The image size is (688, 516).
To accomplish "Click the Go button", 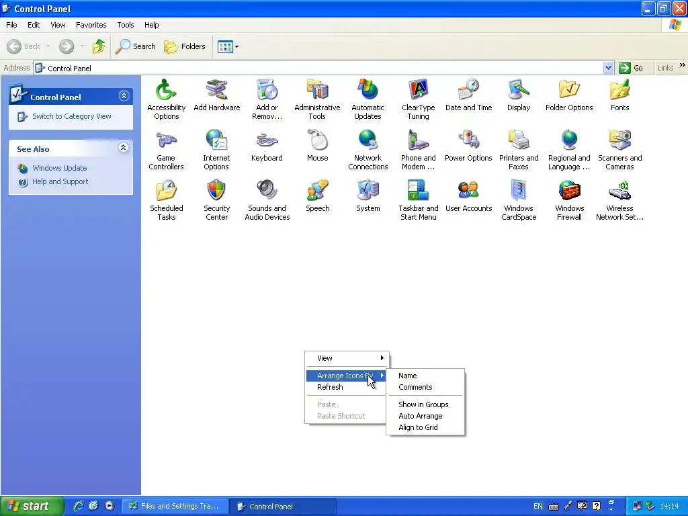I will click(x=632, y=68).
